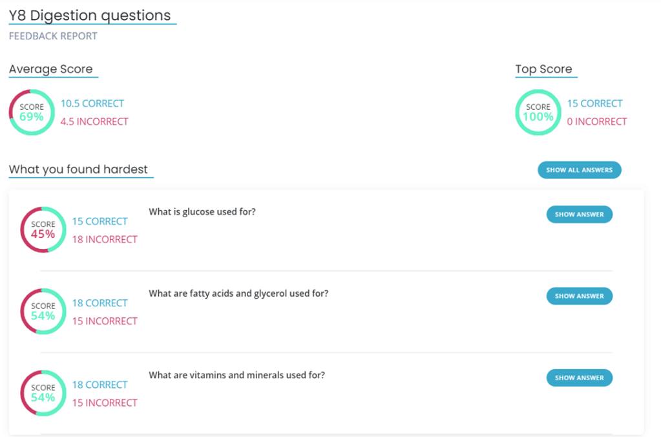The height and width of the screenshot is (437, 661).
Task: Click the 100% top score ring
Action: [x=538, y=112]
